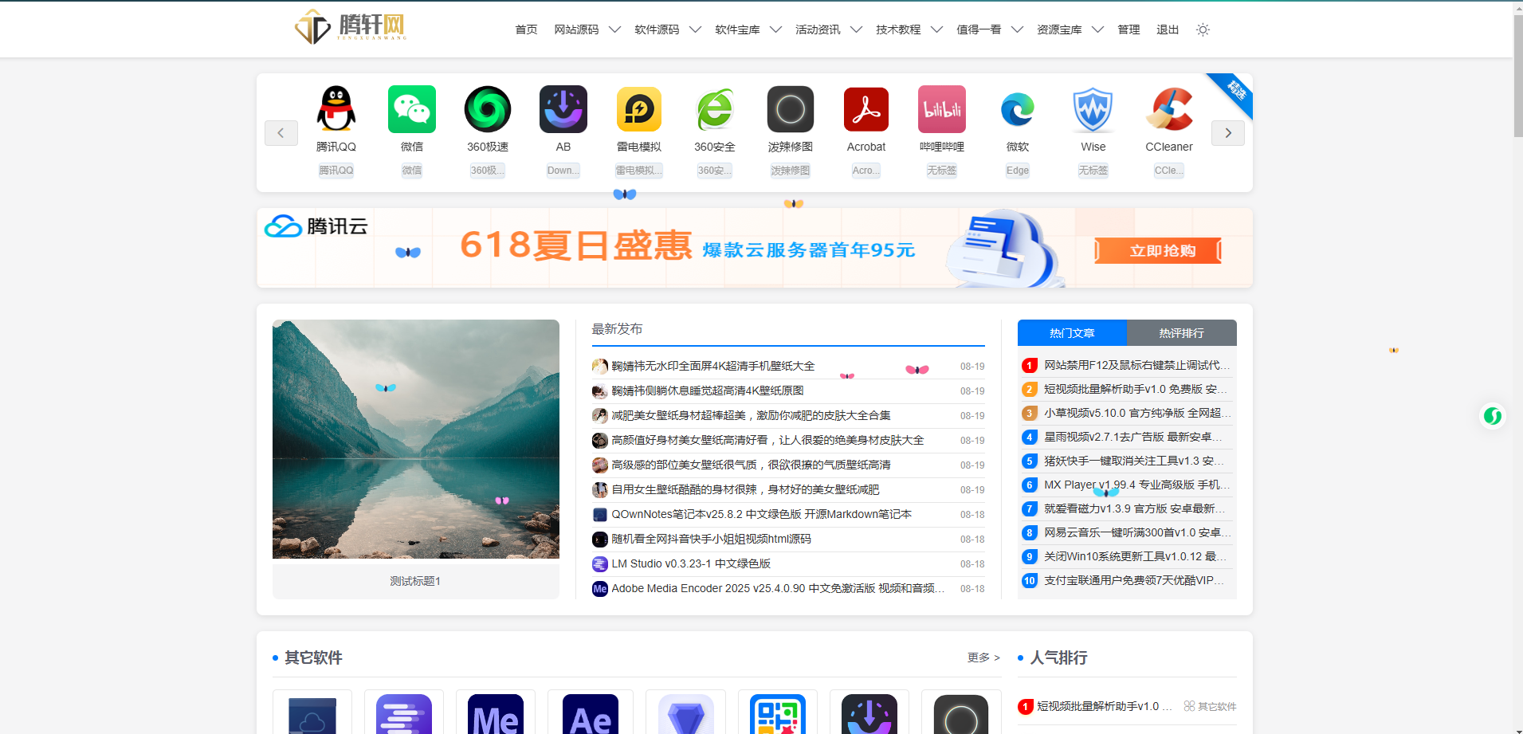Switch to the 热评排行 tab
This screenshot has width=1523, height=734.
pyautogui.click(x=1181, y=333)
